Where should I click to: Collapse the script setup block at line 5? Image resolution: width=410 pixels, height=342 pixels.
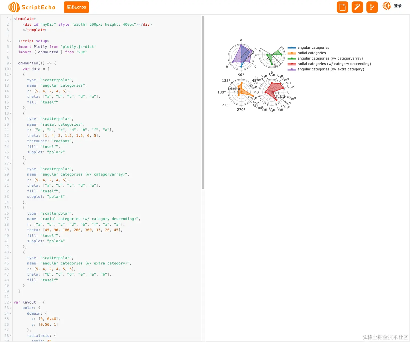pos(11,41)
